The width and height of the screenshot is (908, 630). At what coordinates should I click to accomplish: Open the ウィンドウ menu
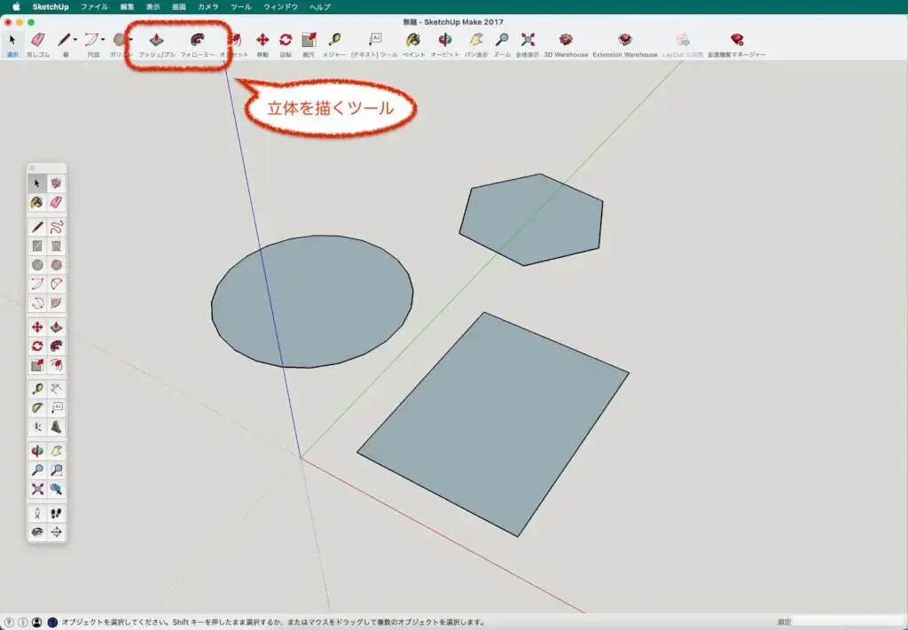pos(281,7)
